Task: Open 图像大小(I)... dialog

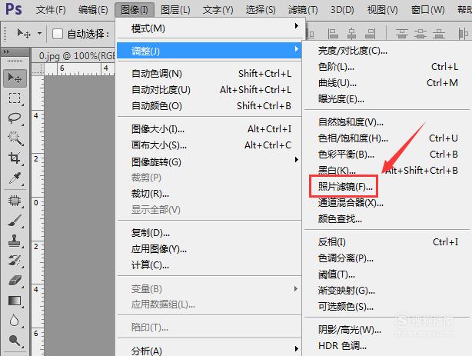Action: (x=209, y=129)
